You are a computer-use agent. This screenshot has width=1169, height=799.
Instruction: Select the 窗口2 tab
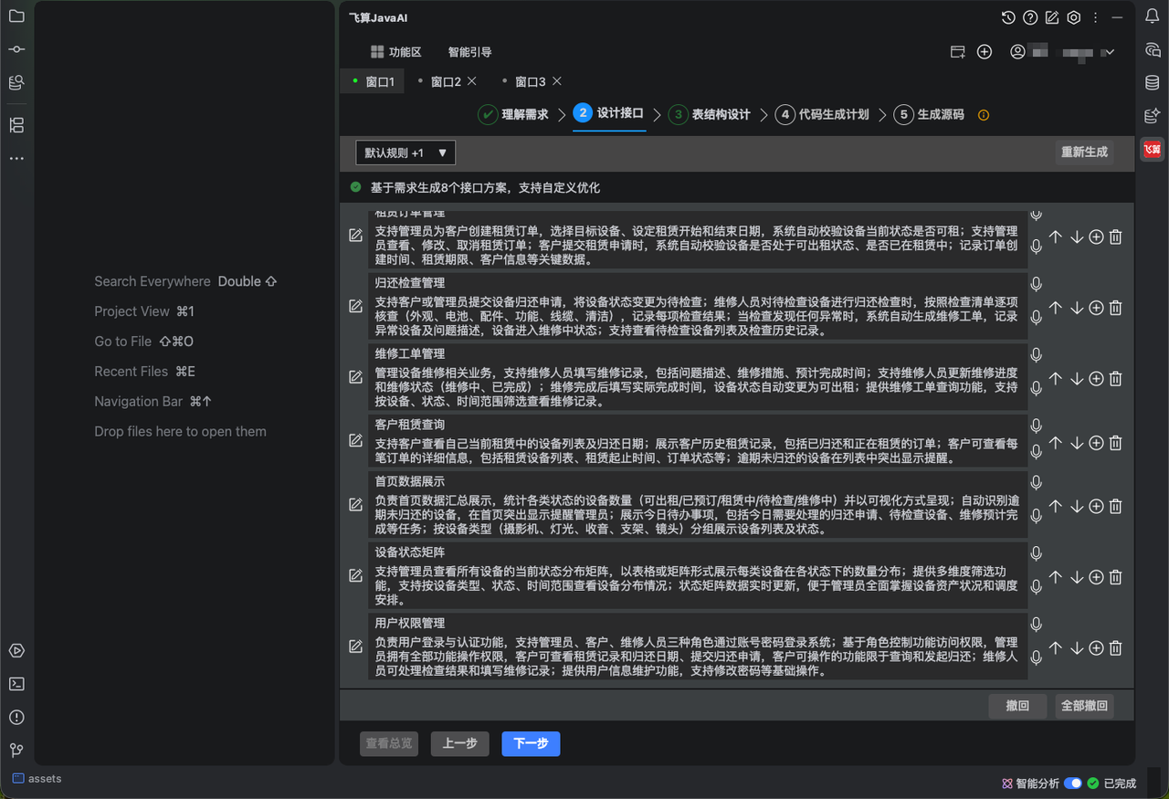(446, 81)
